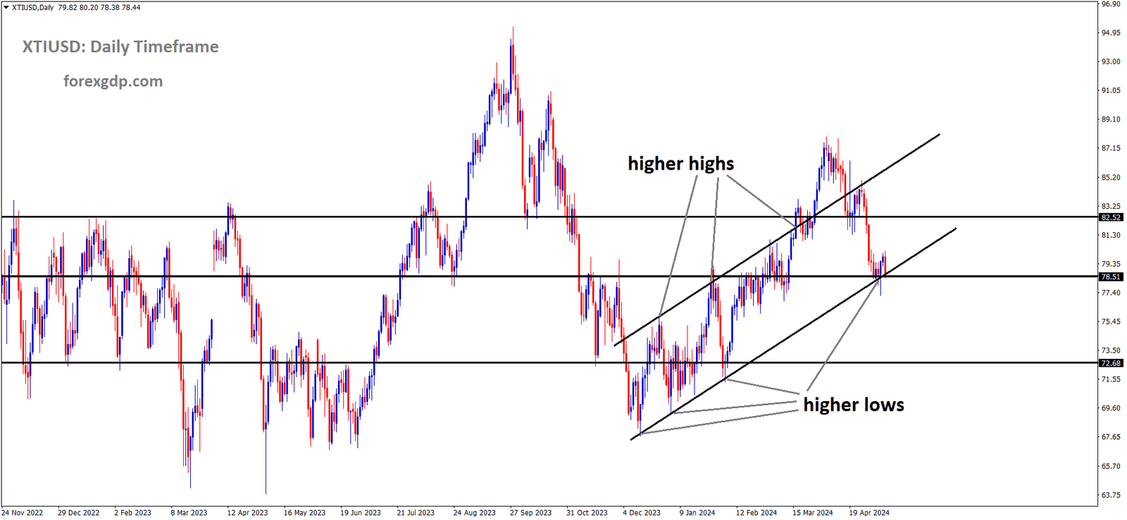Select the 'XTIUSD: Daily Timeframe' title text
This screenshot has width=1127, height=520.
(x=120, y=47)
